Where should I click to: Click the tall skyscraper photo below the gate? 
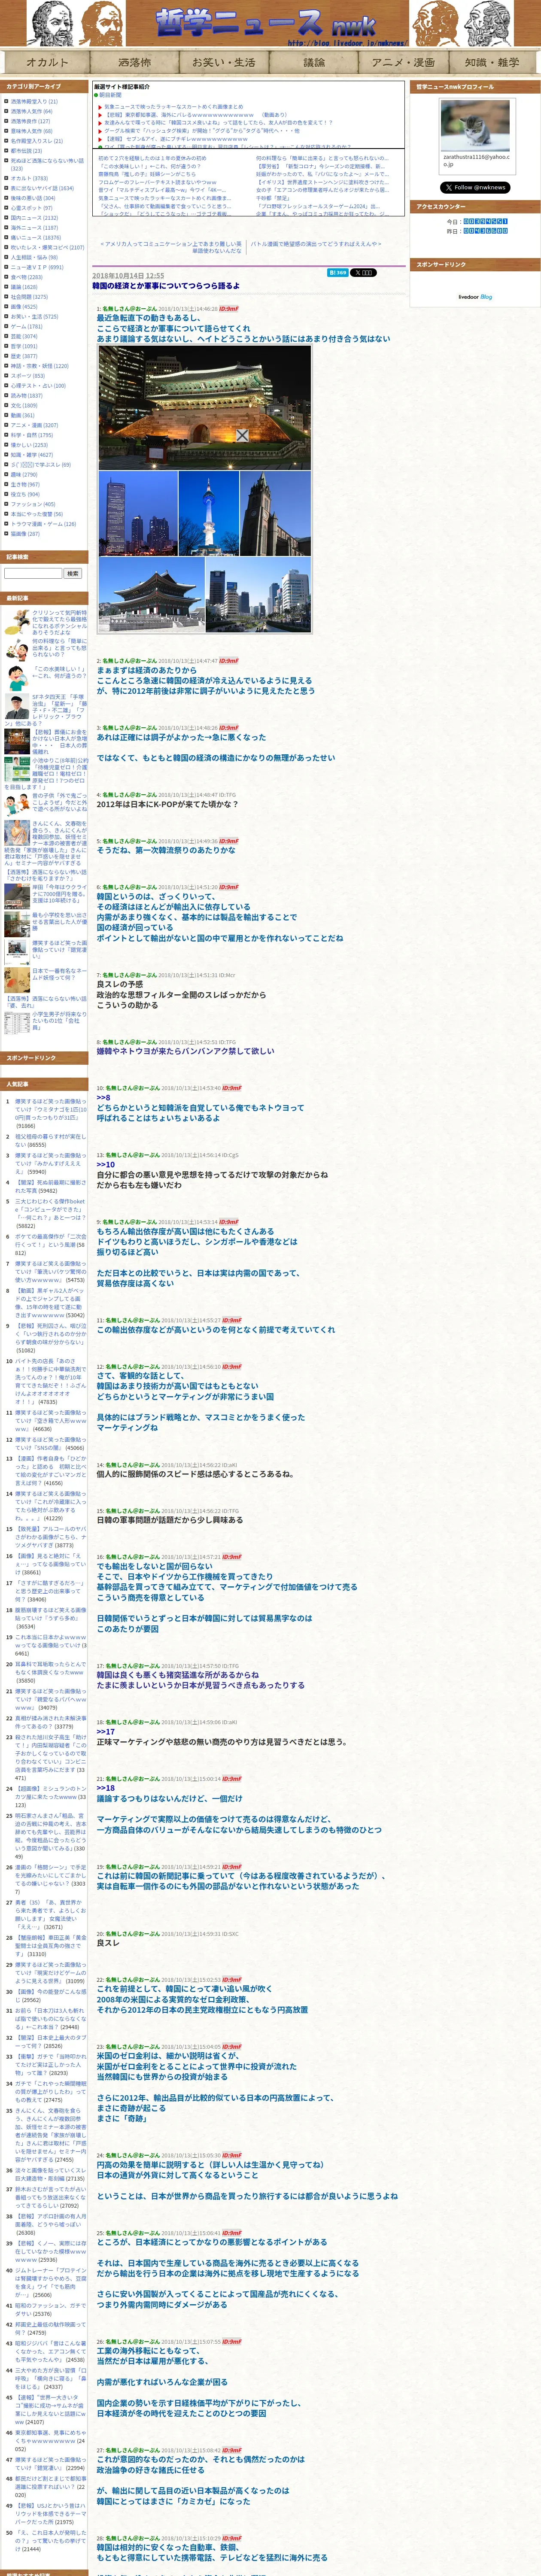point(138,513)
